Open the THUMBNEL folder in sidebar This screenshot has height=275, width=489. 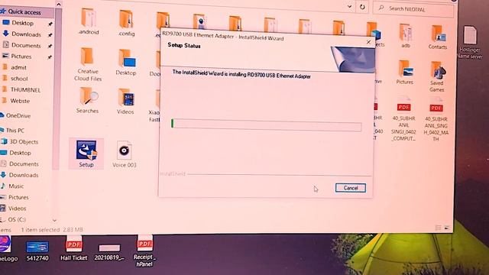coord(25,90)
